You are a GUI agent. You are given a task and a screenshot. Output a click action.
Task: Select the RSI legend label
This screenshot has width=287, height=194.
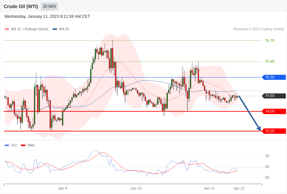click(14, 145)
